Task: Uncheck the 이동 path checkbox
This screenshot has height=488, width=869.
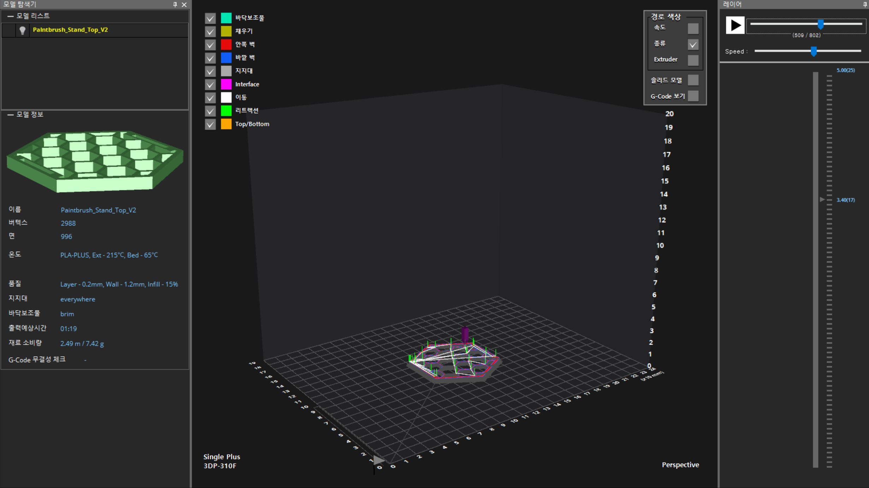Action: point(210,97)
